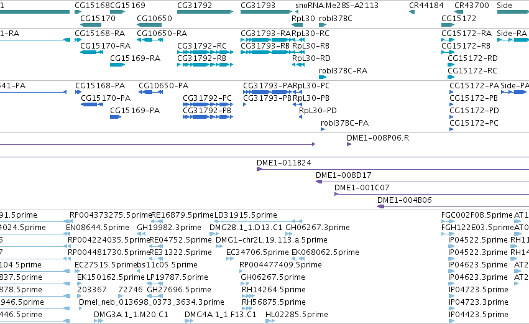Select the CG15169 gene label
Viewport: 529px width, 324px height.
pos(127,6)
